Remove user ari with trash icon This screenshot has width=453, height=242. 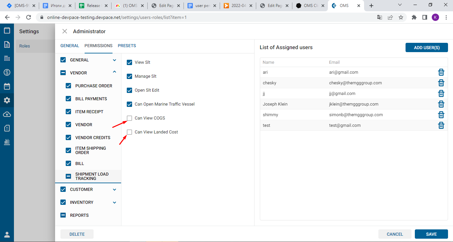pos(441,72)
